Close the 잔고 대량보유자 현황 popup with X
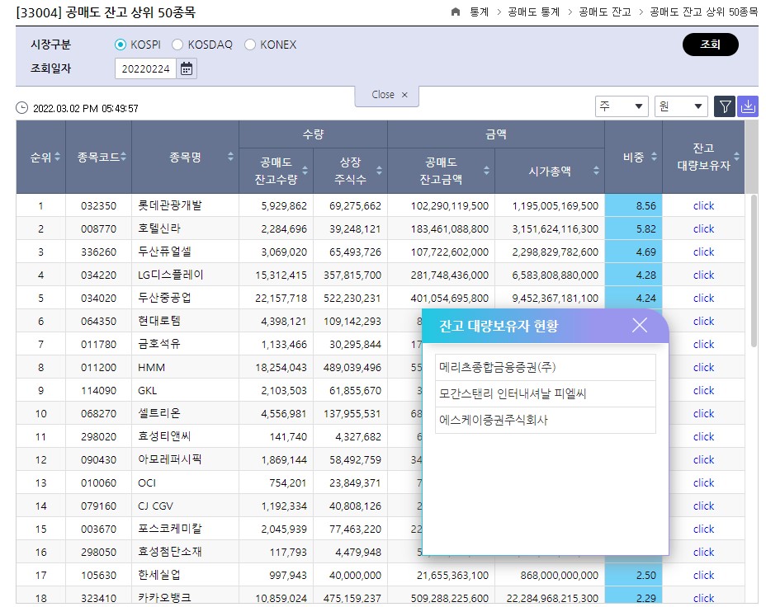Screen dimensions: 766x607 point(640,325)
